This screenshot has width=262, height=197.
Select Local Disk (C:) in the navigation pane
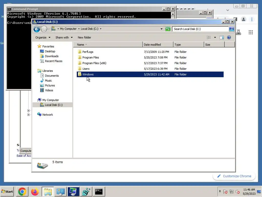click(54, 105)
